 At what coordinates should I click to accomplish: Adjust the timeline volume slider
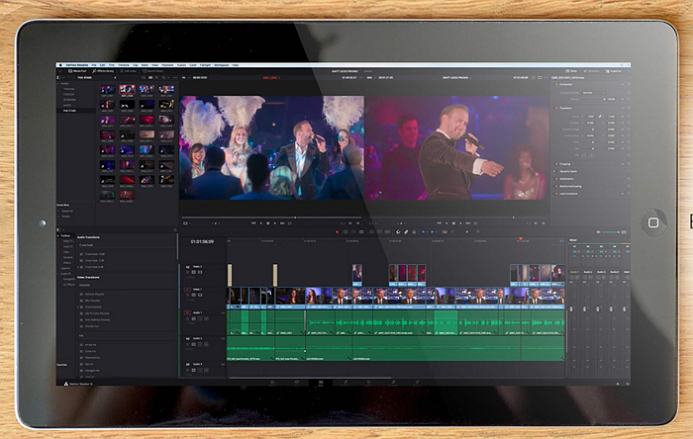[x=611, y=232]
